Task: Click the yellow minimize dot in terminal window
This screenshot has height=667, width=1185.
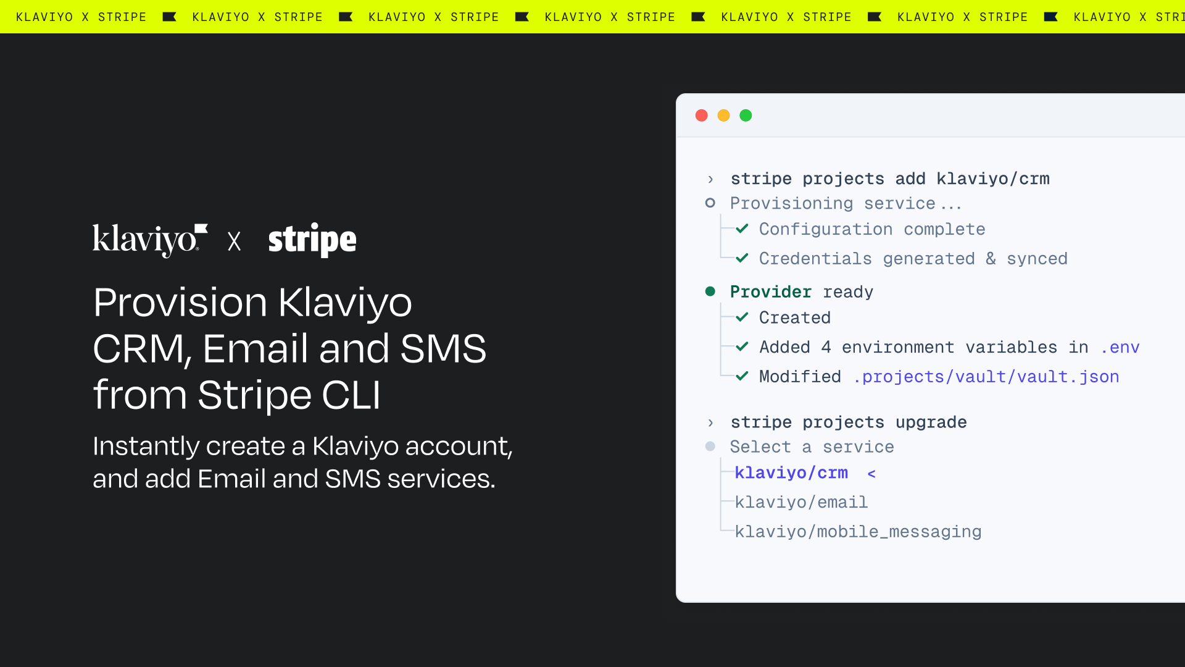Action: tap(723, 115)
